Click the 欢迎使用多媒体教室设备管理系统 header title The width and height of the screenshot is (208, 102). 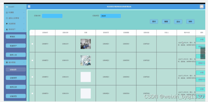coord(119,7)
